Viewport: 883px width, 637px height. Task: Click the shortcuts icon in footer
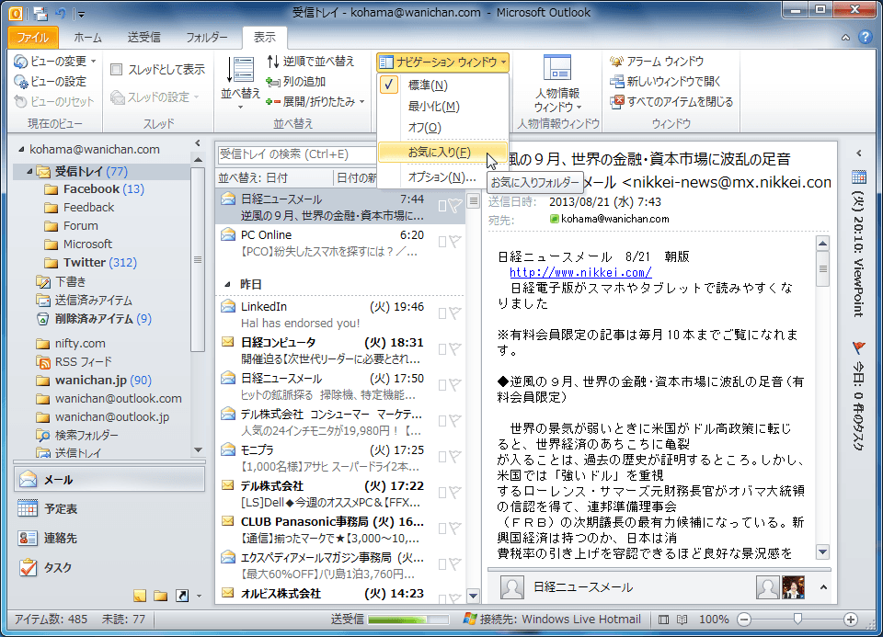coord(182,596)
